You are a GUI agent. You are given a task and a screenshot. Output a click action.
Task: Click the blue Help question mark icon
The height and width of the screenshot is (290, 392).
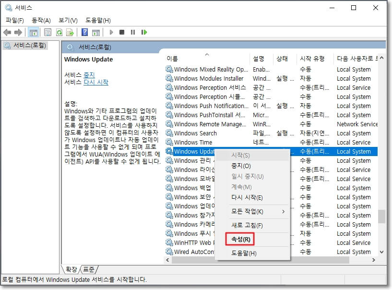tap(85, 32)
